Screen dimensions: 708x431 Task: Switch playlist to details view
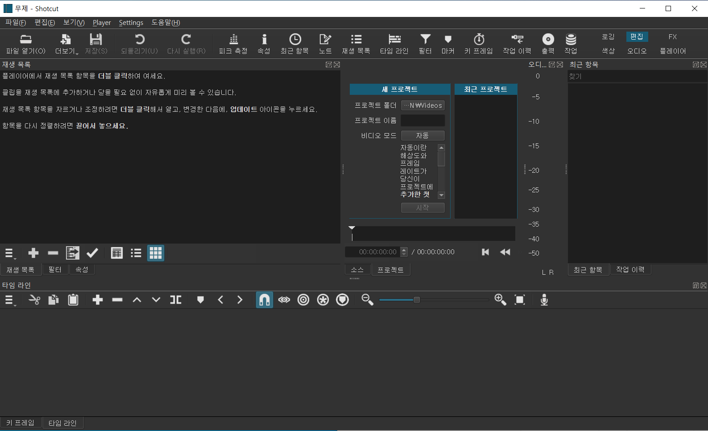point(117,253)
